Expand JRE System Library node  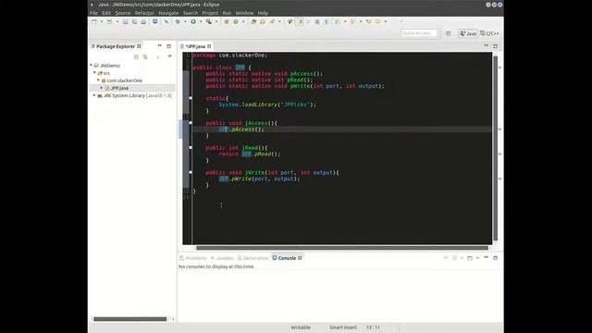(94, 95)
